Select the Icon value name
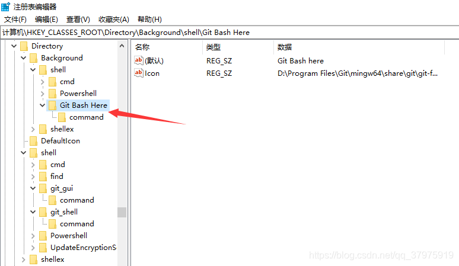 [x=152, y=73]
